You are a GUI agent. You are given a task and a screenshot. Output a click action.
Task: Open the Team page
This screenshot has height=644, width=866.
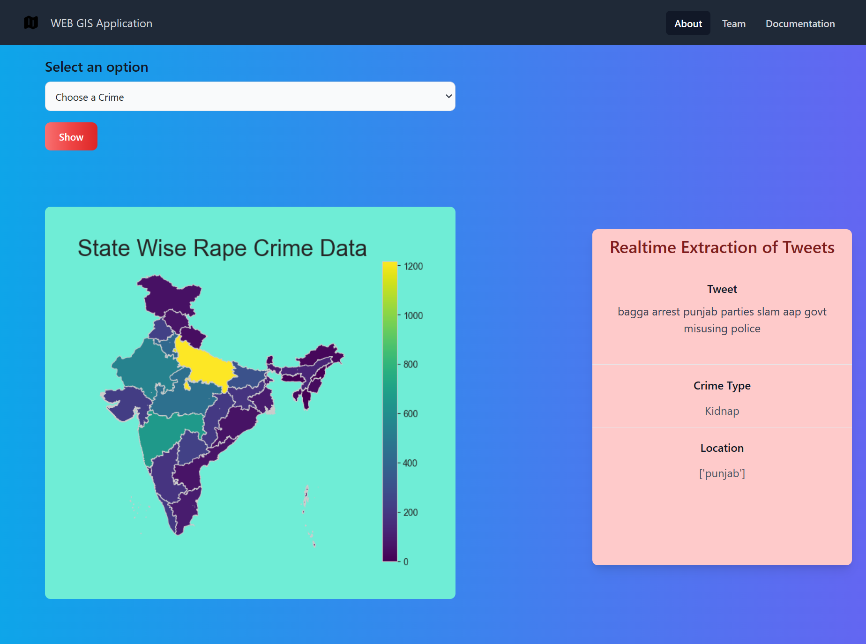(733, 23)
